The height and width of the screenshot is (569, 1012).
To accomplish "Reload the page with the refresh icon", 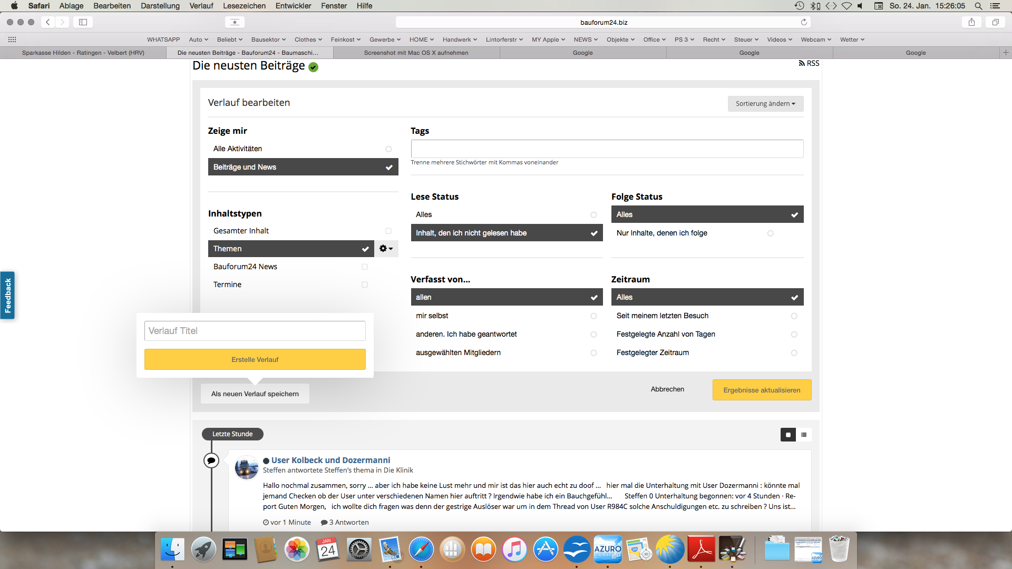I will [x=804, y=22].
